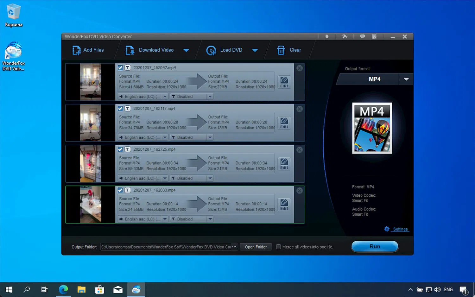Remove 20201207_162833.mp4 from the list

(300, 191)
